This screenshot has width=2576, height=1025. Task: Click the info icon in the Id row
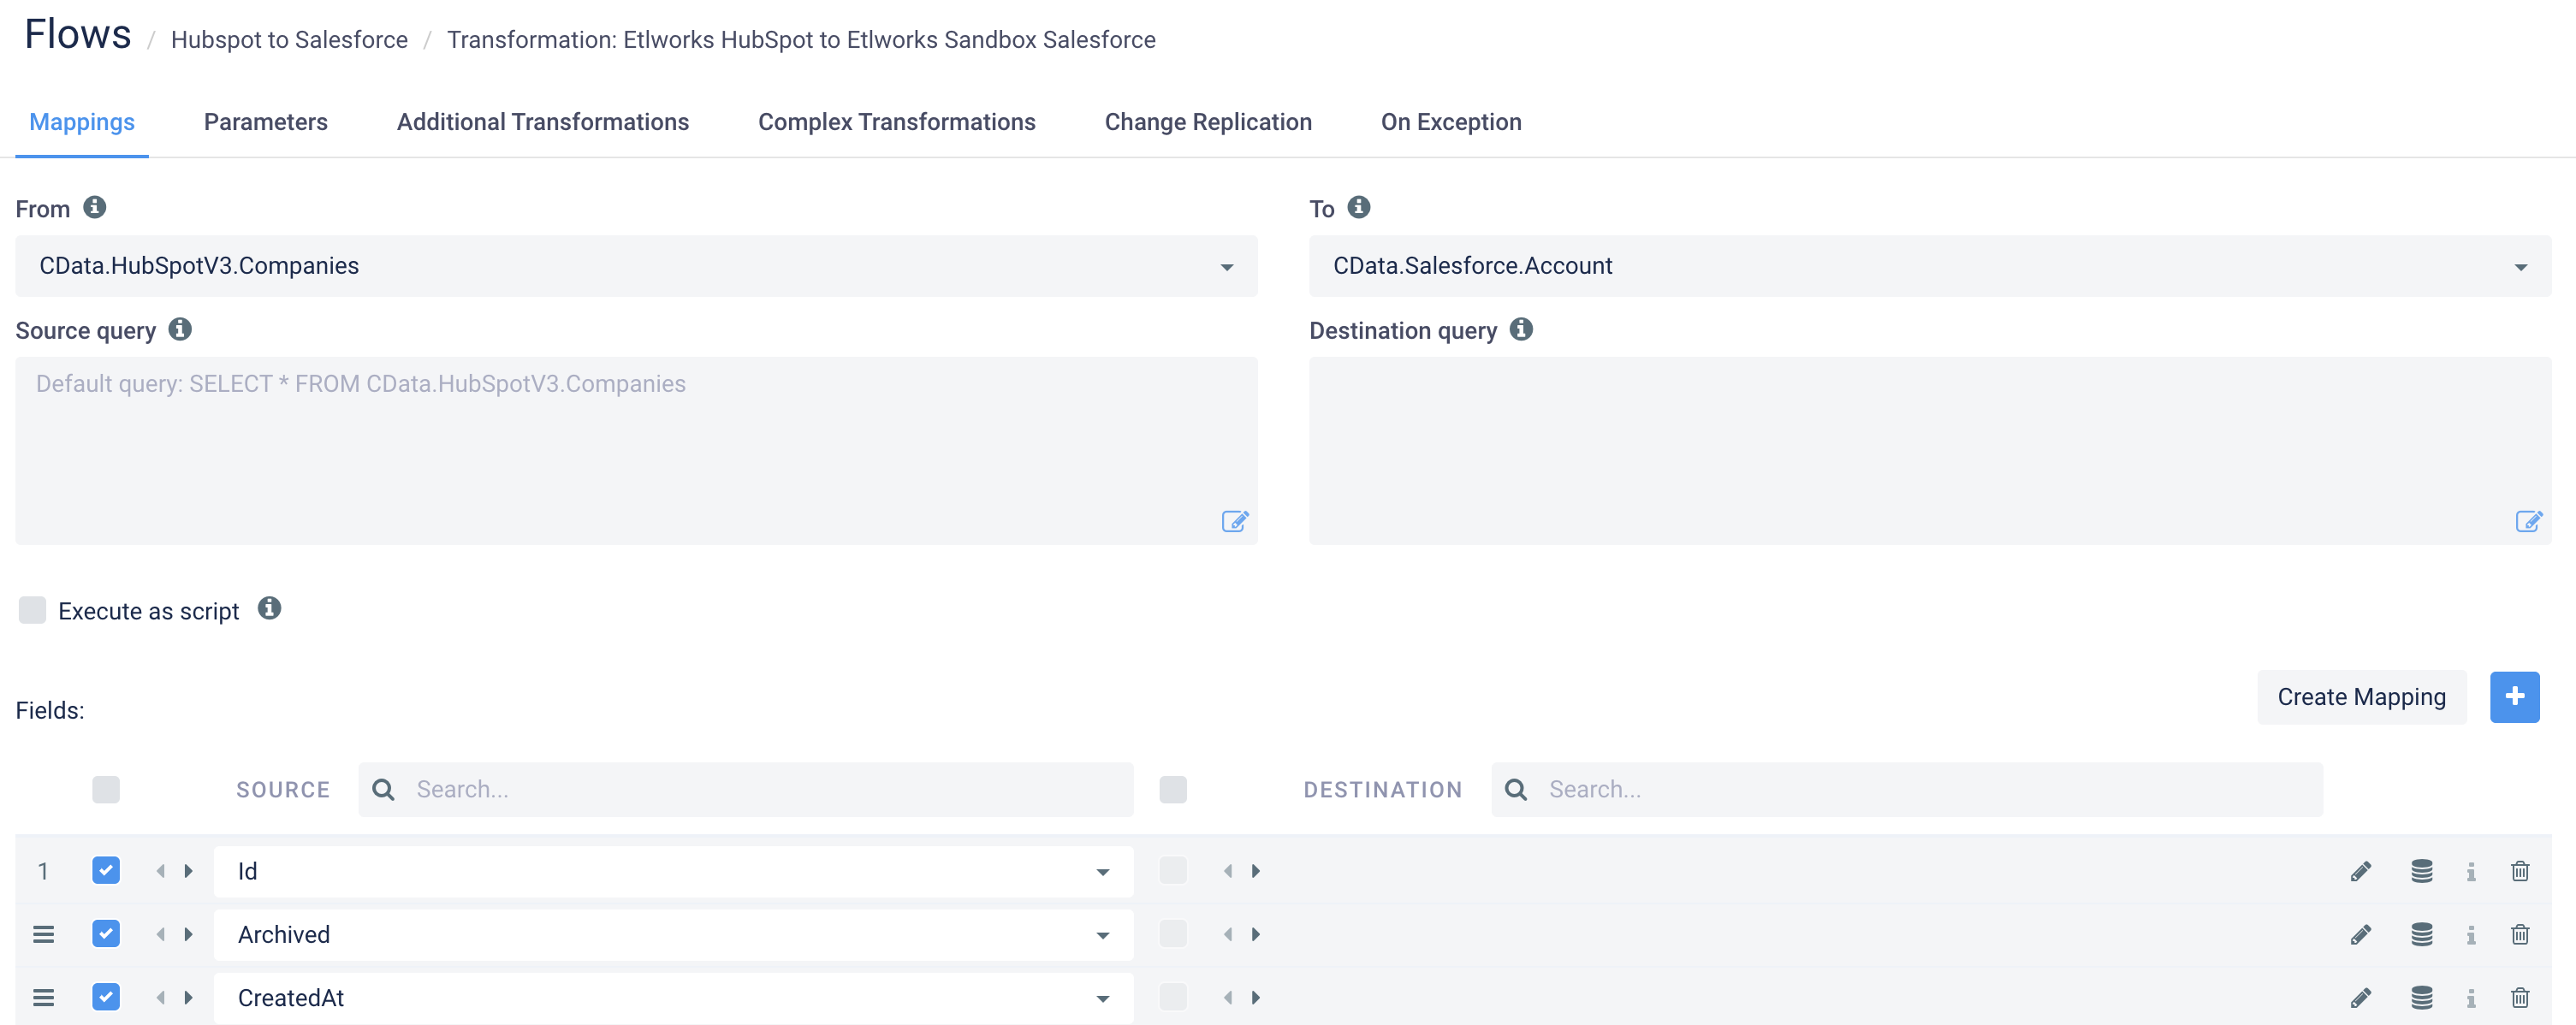2471,871
